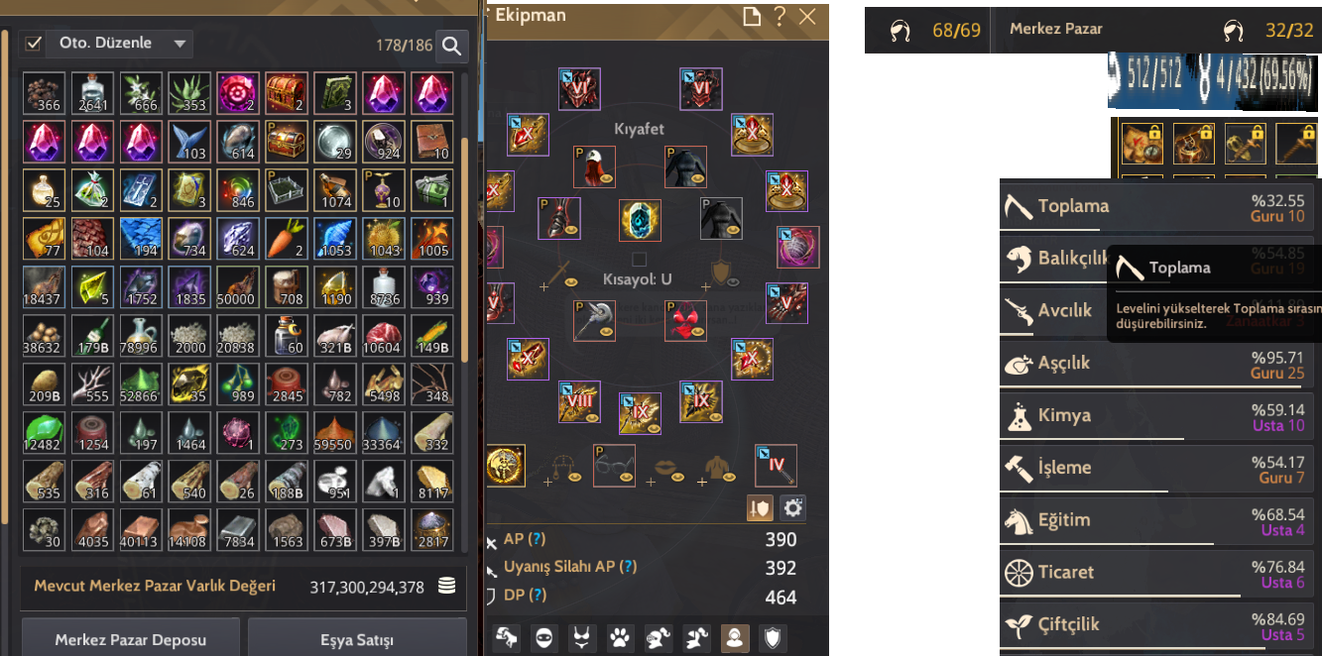Click the document icon in Ekipman header
1322x656 pixels.
(x=752, y=16)
